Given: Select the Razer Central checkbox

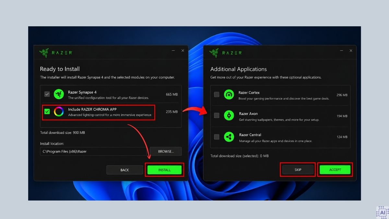Looking at the screenshot, I should click(217, 137).
